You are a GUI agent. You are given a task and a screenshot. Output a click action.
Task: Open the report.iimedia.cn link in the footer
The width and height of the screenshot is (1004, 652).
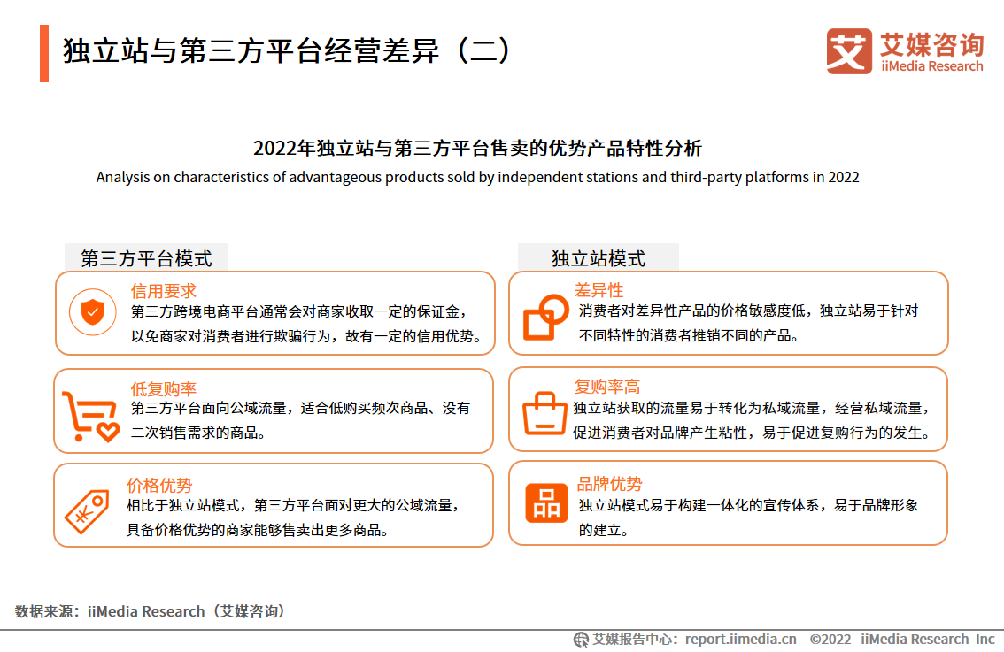pyautogui.click(x=741, y=640)
